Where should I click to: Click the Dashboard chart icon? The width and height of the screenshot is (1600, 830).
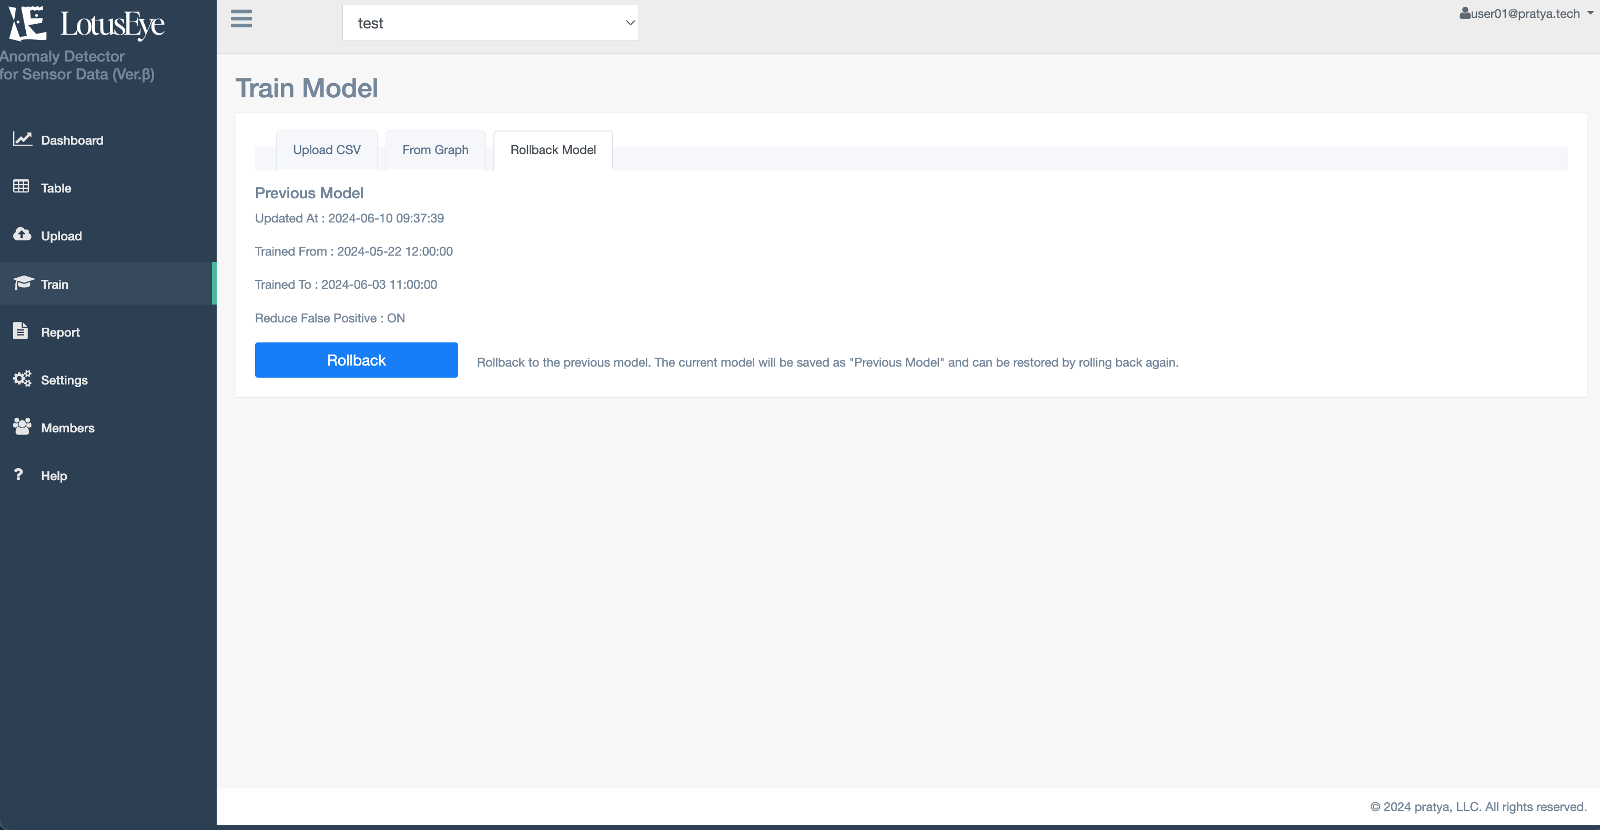point(23,139)
